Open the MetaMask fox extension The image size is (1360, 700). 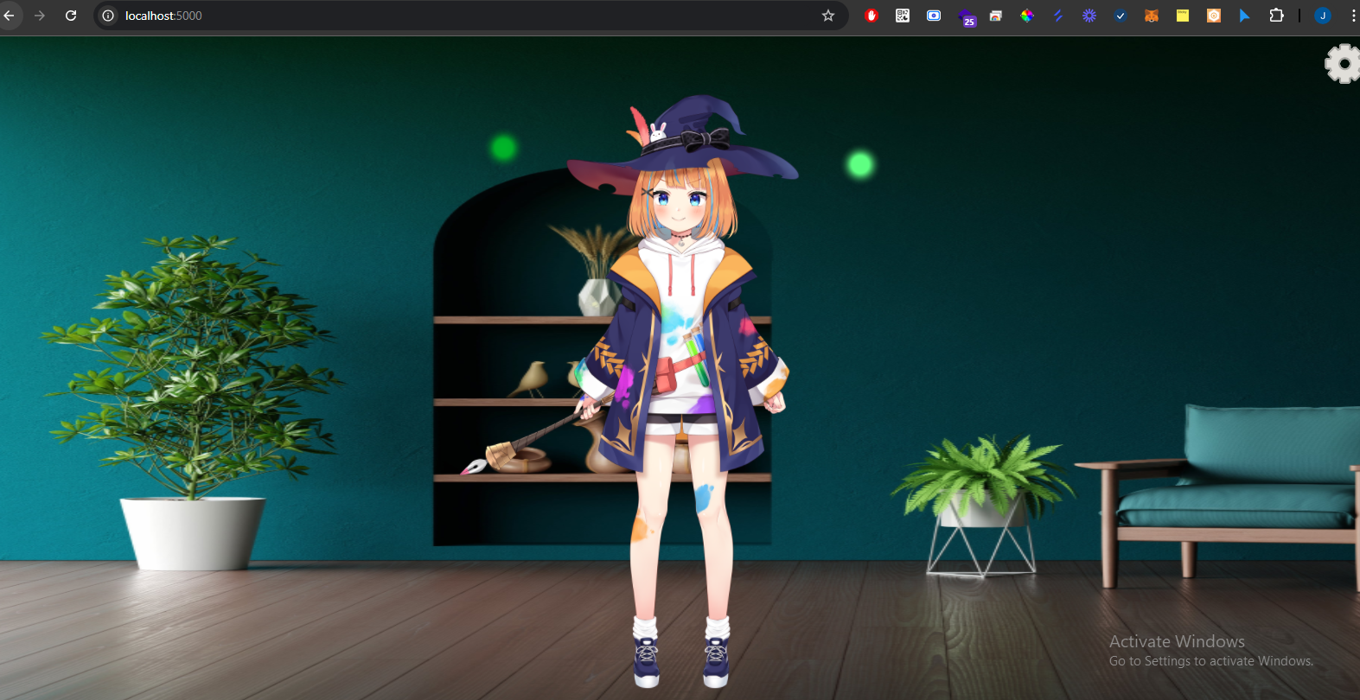tap(1152, 16)
